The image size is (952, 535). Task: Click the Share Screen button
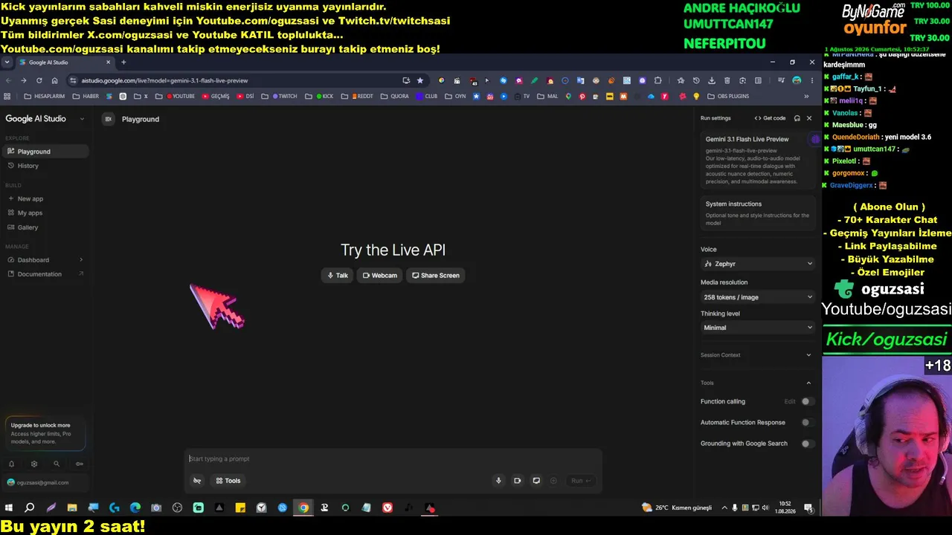click(436, 276)
